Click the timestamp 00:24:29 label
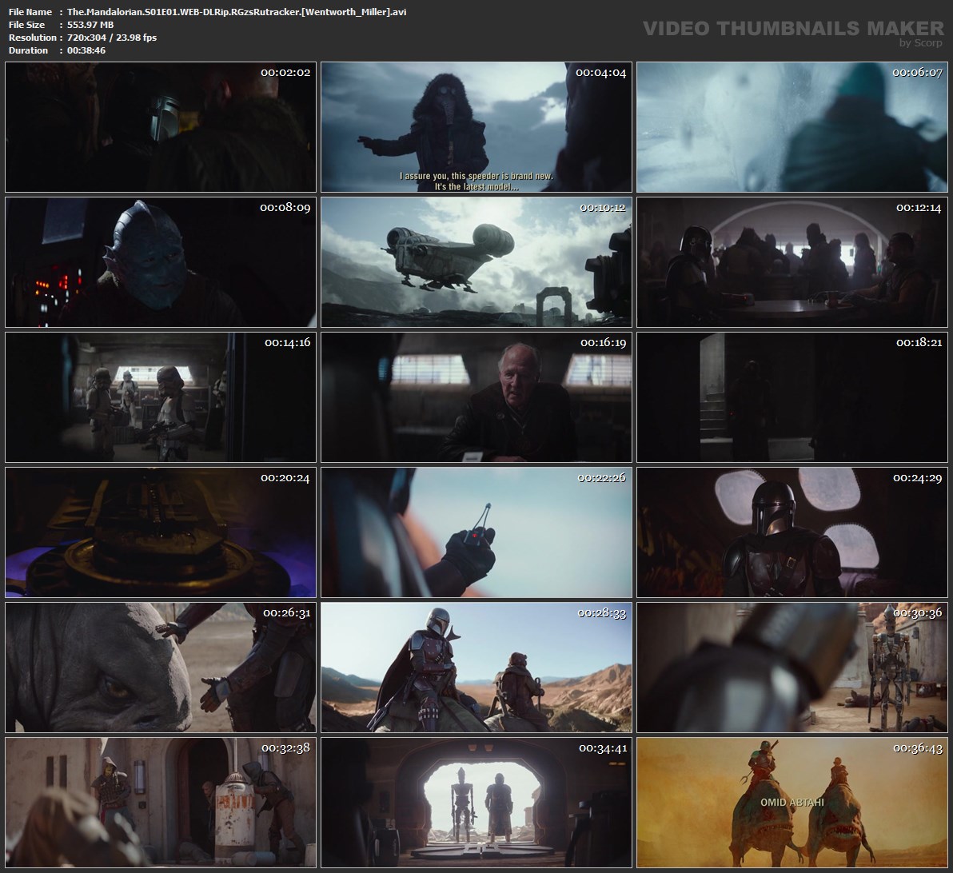This screenshot has height=873, width=953. [x=917, y=478]
